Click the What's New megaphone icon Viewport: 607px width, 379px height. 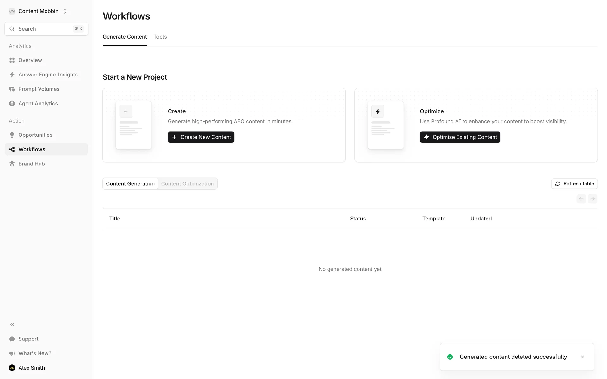coord(12,353)
